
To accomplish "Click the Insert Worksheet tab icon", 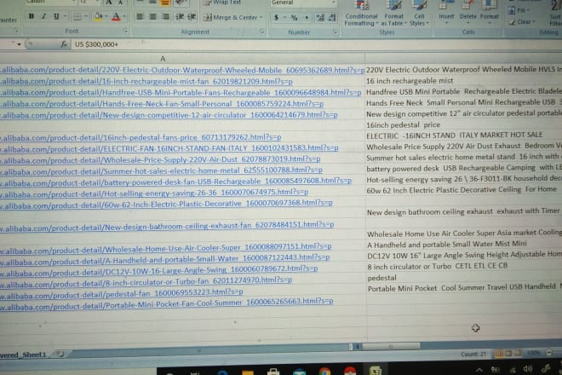I will [60, 355].
